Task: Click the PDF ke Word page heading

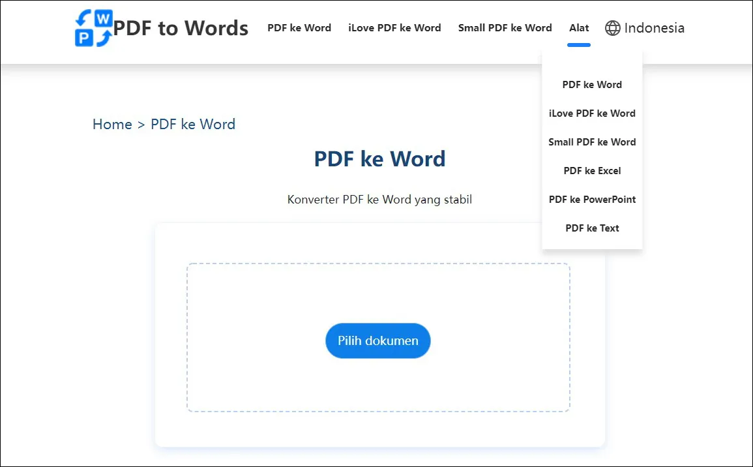Action: coord(379,158)
